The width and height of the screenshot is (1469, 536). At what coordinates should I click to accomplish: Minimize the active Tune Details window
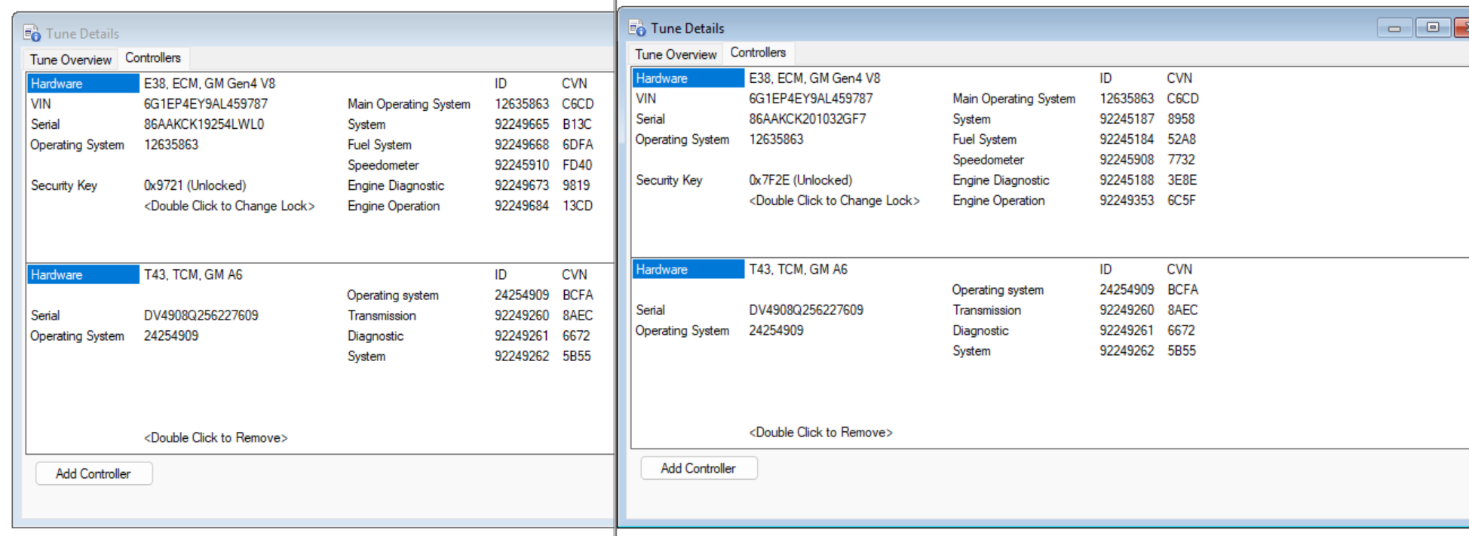pyautogui.click(x=1394, y=29)
